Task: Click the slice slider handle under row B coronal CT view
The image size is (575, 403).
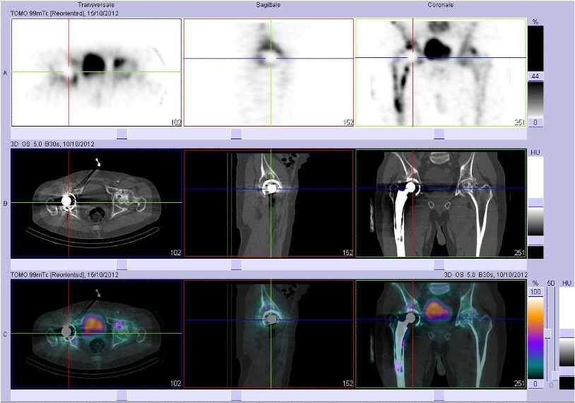Action: pos(439,264)
